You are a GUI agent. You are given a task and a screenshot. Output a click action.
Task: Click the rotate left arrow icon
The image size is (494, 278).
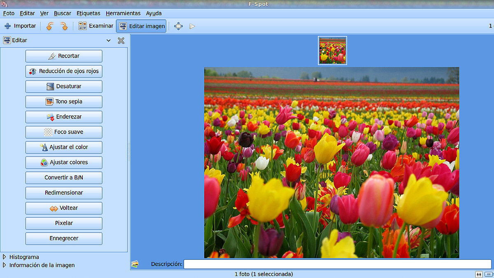(50, 26)
